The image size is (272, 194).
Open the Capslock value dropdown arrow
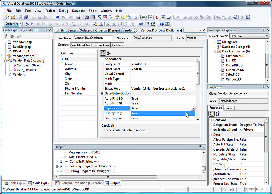193,108
